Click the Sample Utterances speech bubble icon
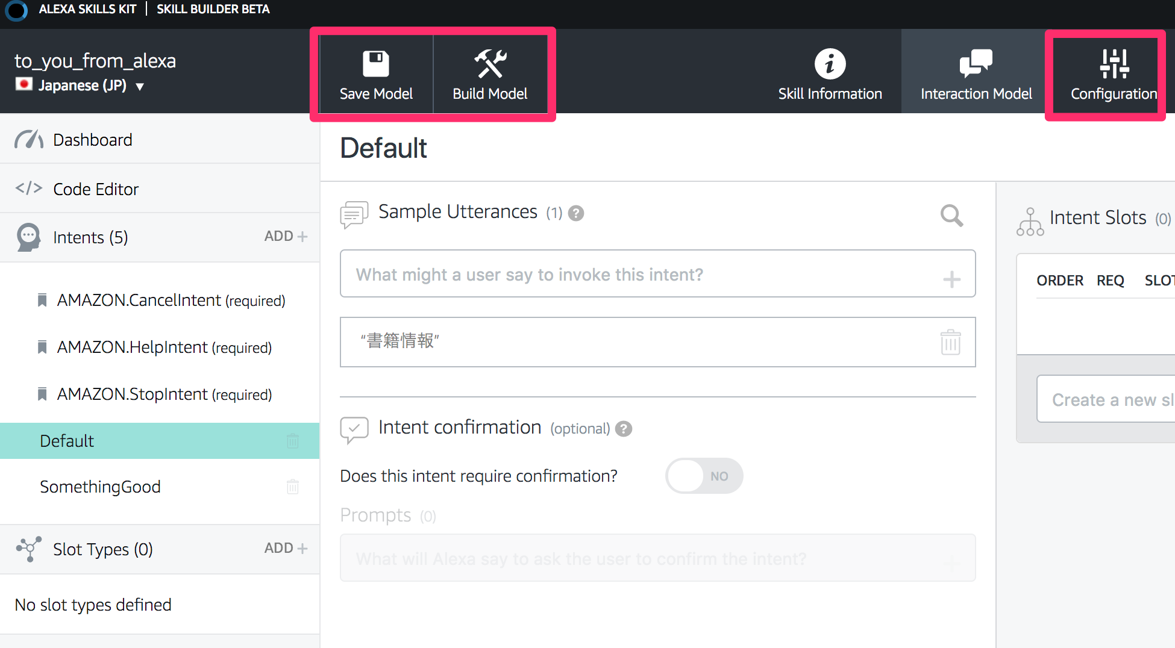This screenshot has height=648, width=1175. point(354,215)
